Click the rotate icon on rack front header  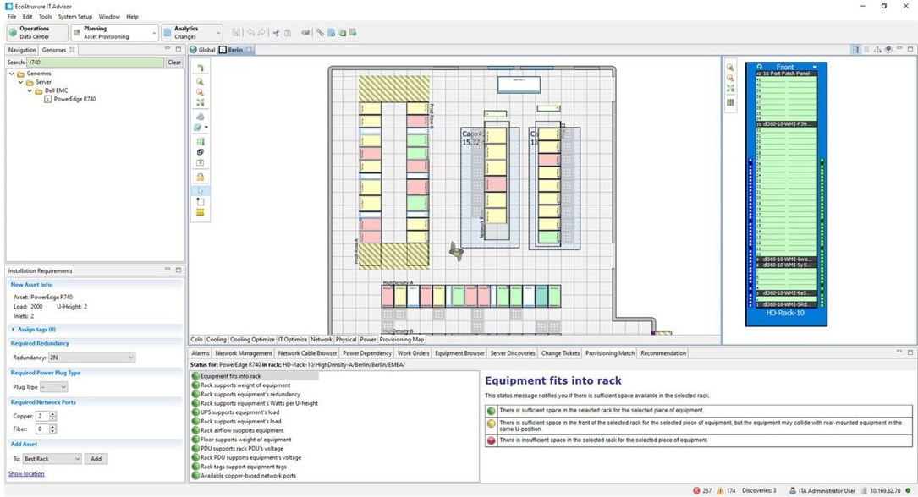pos(759,67)
